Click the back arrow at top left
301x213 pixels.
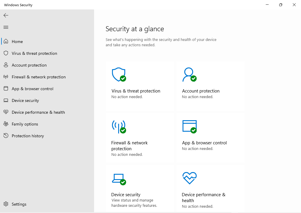click(6, 15)
